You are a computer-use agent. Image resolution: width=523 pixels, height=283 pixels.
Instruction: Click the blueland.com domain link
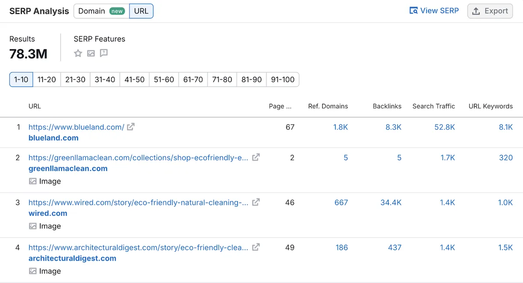point(54,138)
